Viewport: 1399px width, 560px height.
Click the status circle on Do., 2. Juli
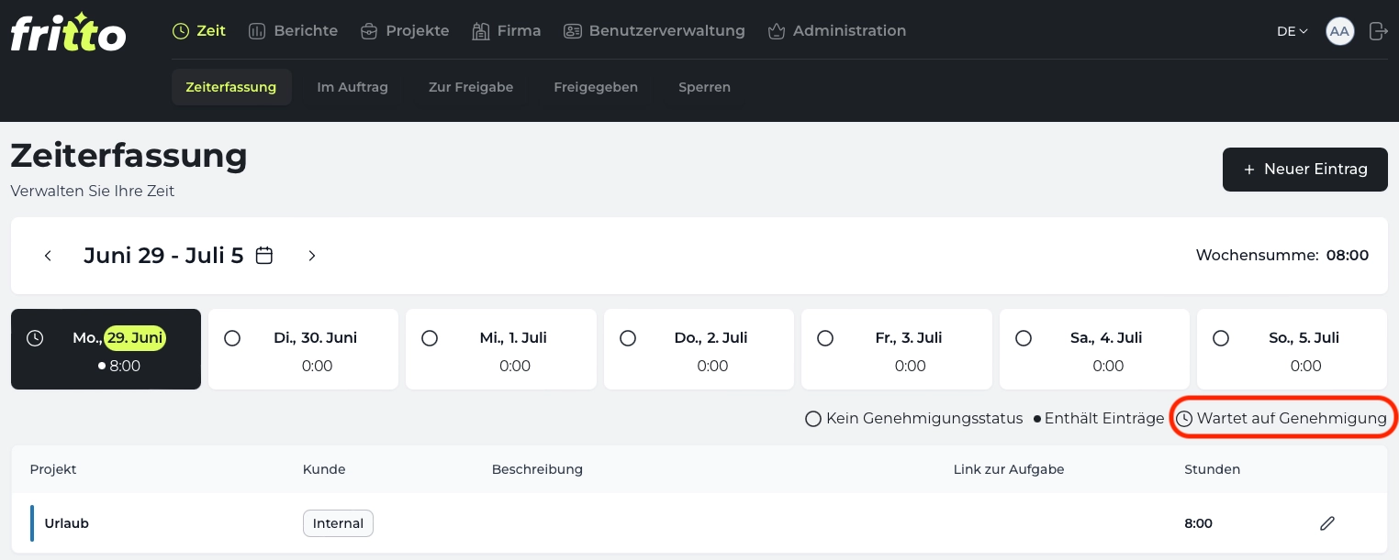coord(628,338)
